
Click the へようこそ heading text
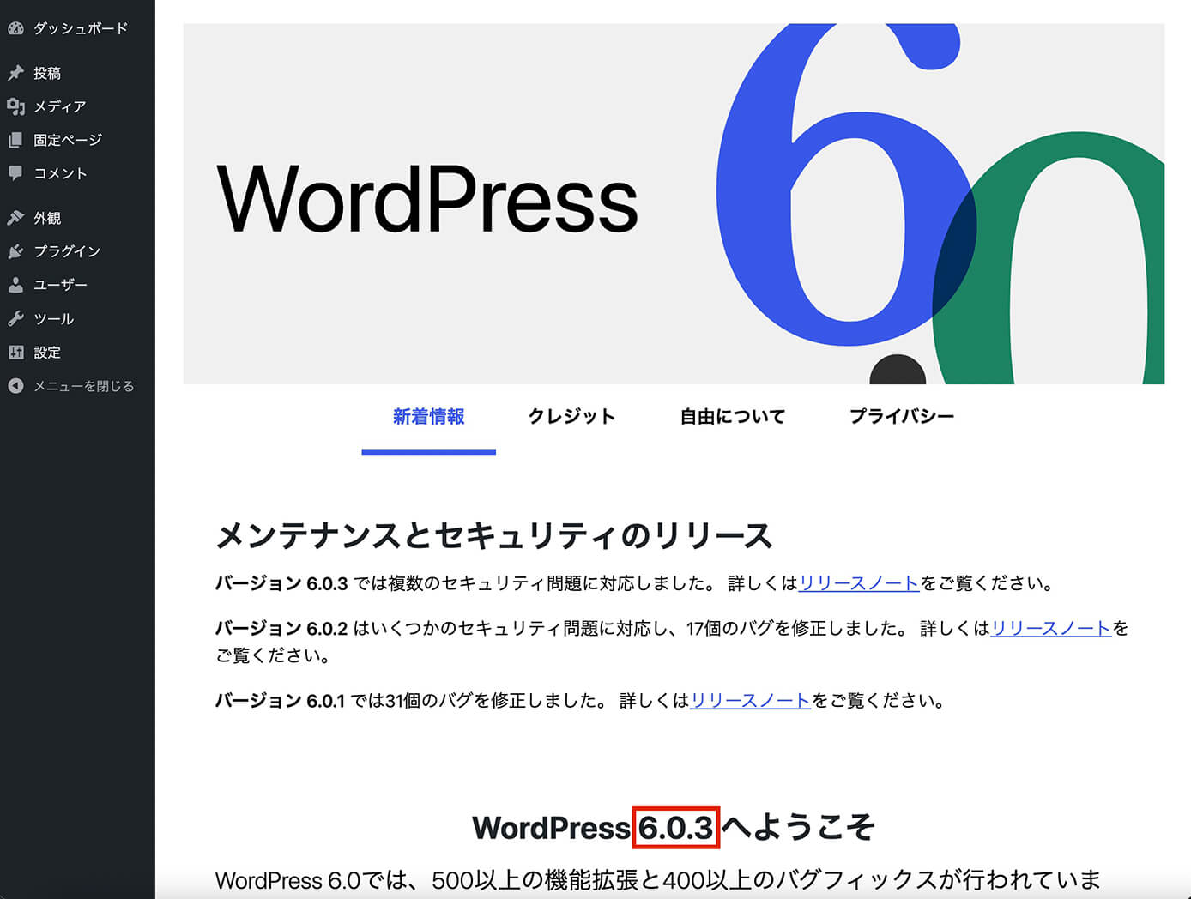798,828
